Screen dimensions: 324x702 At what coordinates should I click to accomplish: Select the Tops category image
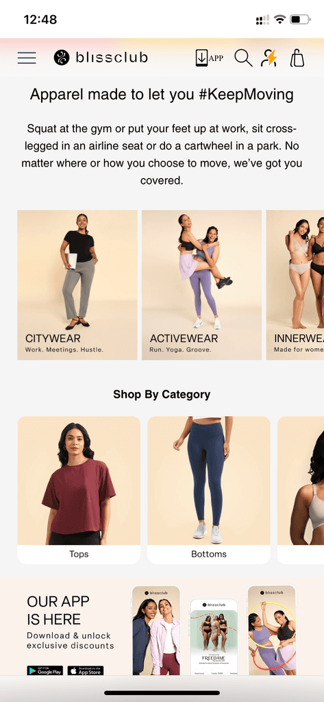(x=79, y=481)
